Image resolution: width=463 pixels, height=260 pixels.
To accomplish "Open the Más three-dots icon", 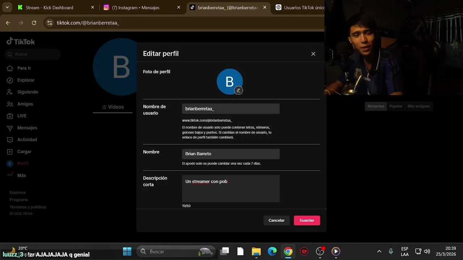I will [x=10, y=175].
